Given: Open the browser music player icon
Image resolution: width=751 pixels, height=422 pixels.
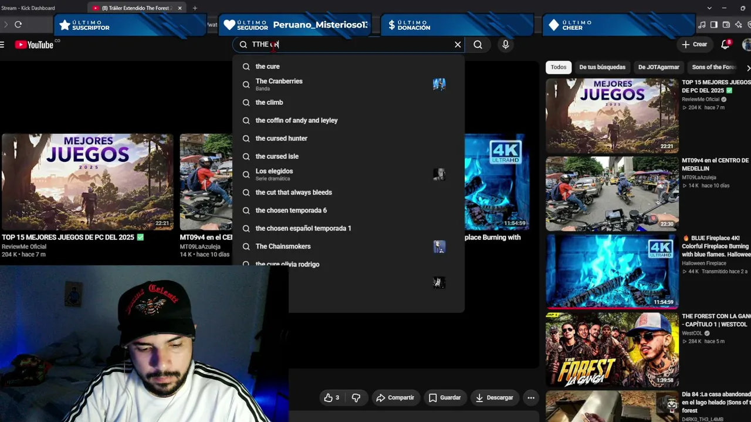Looking at the screenshot, I should 702,25.
